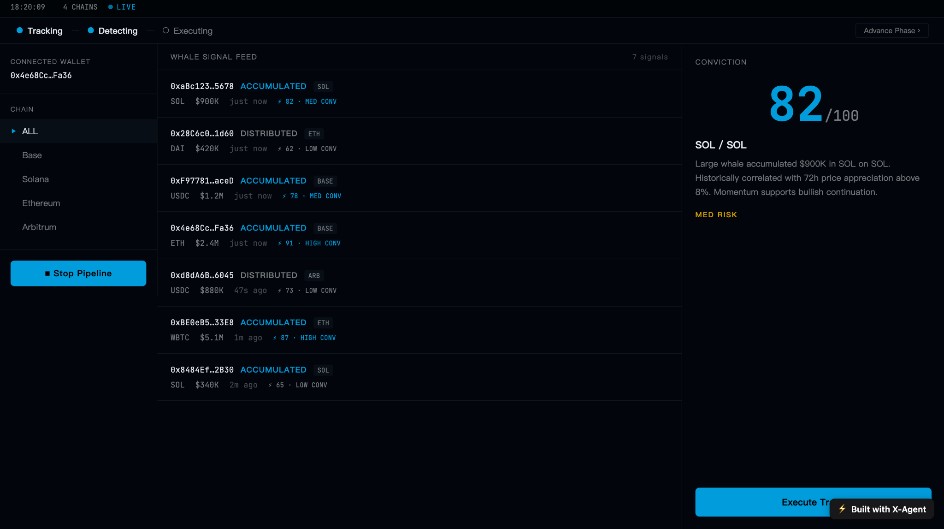The height and width of the screenshot is (529, 944).
Task: Filter signals by Arbitrum chain
Action: tap(78, 227)
